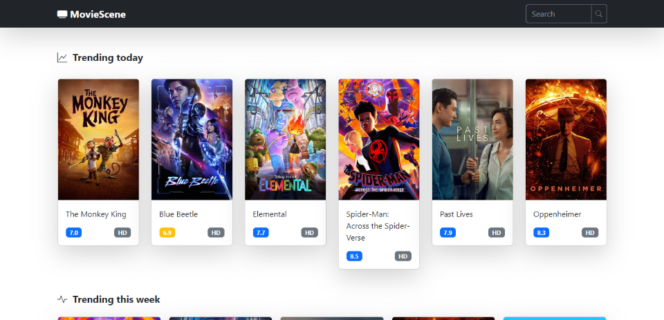Viewport: 664px width, 320px height.
Task: Open the Past Lives poster
Action: [x=472, y=139]
